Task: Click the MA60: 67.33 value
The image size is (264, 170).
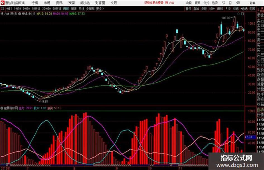Action: tap(77, 14)
